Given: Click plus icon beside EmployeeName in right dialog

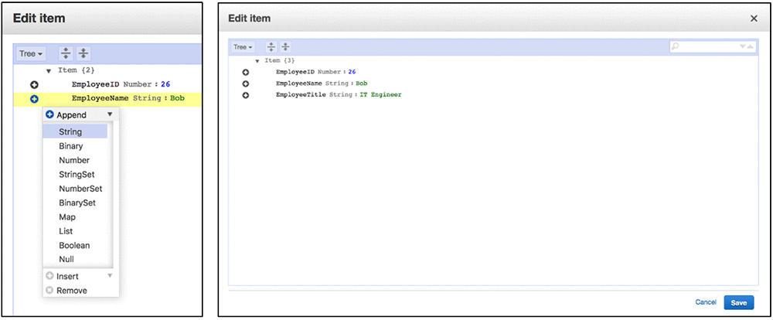Looking at the screenshot, I should [x=246, y=83].
